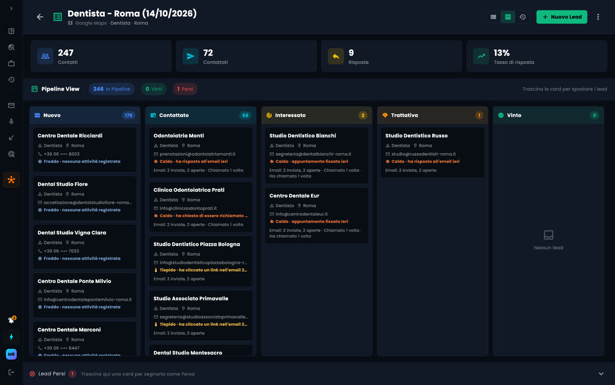615x385 pixels.
Task: Click the Lead Persi label
Action: tap(52, 374)
